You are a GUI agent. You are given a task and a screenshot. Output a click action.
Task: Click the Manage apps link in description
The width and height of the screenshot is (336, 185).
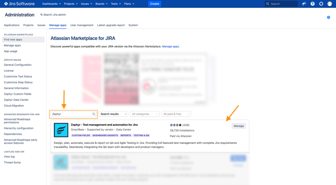pyautogui.click(x=171, y=46)
